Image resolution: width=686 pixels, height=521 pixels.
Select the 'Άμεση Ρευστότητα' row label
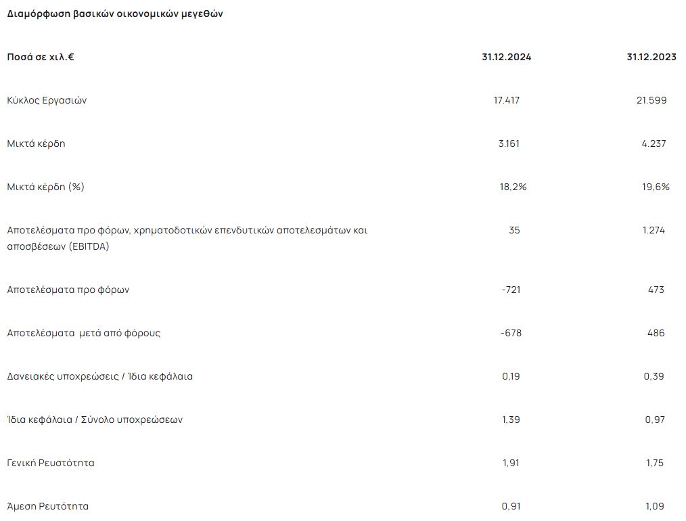(x=47, y=506)
